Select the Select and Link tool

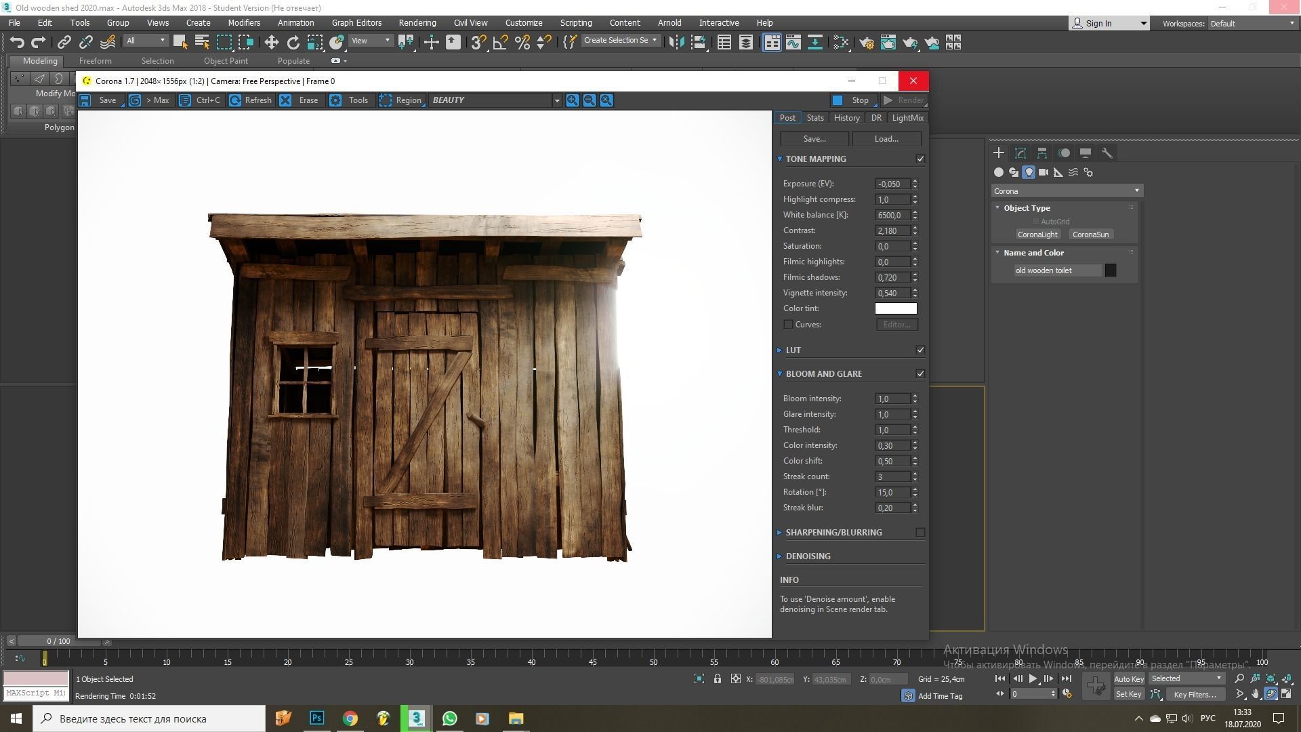64,42
